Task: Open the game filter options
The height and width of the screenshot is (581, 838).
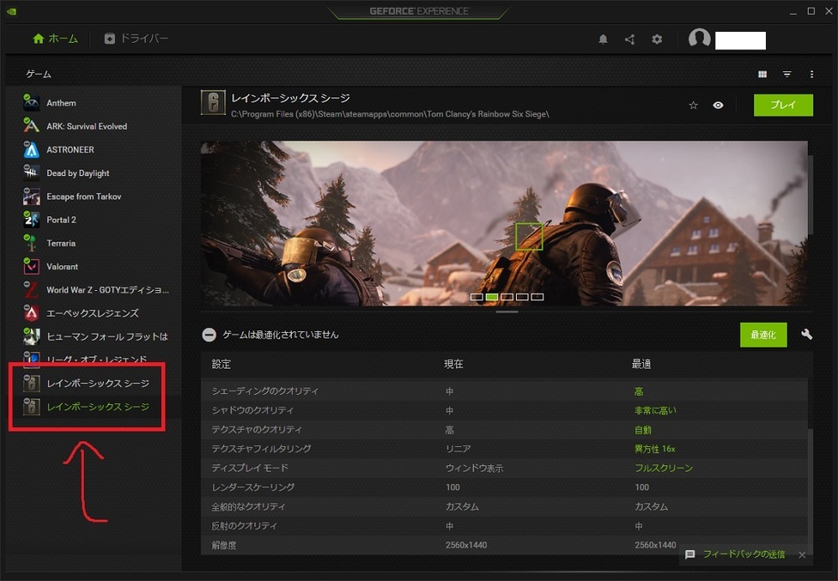Action: point(787,74)
